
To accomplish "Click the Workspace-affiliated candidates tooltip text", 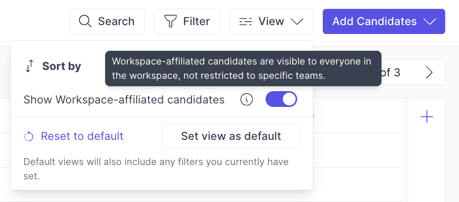I will click(x=243, y=68).
